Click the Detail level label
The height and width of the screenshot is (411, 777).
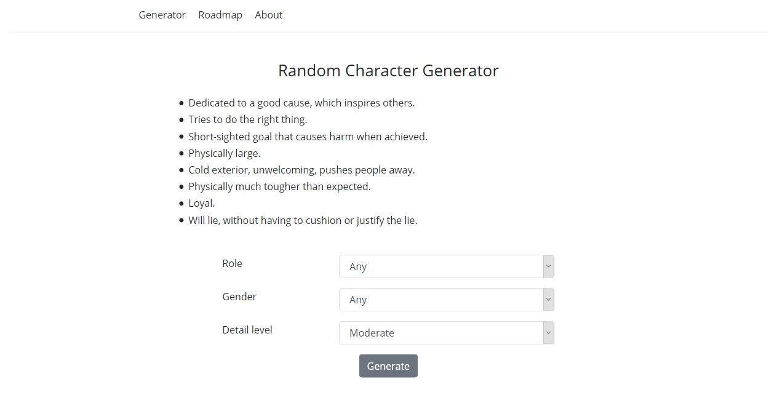(x=247, y=330)
